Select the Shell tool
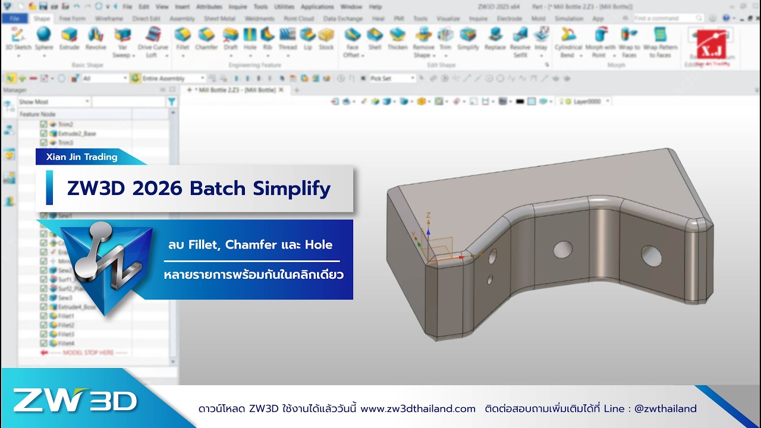 pos(375,39)
